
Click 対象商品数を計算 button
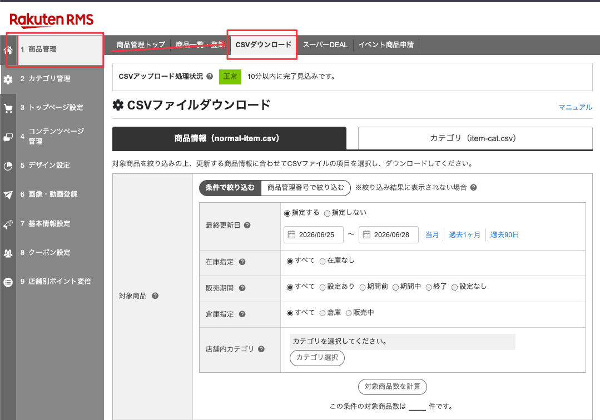[392, 386]
